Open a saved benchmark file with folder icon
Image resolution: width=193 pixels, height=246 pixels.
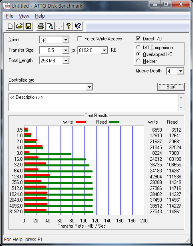tap(19, 26)
